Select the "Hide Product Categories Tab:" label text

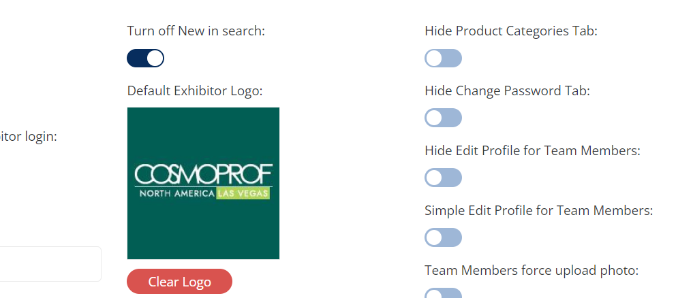point(510,31)
